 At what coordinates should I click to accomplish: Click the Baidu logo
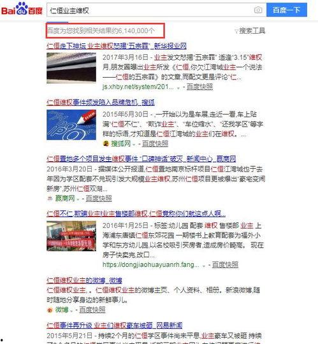point(22,9)
